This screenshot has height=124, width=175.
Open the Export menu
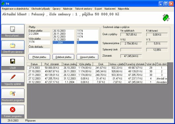[98, 9]
